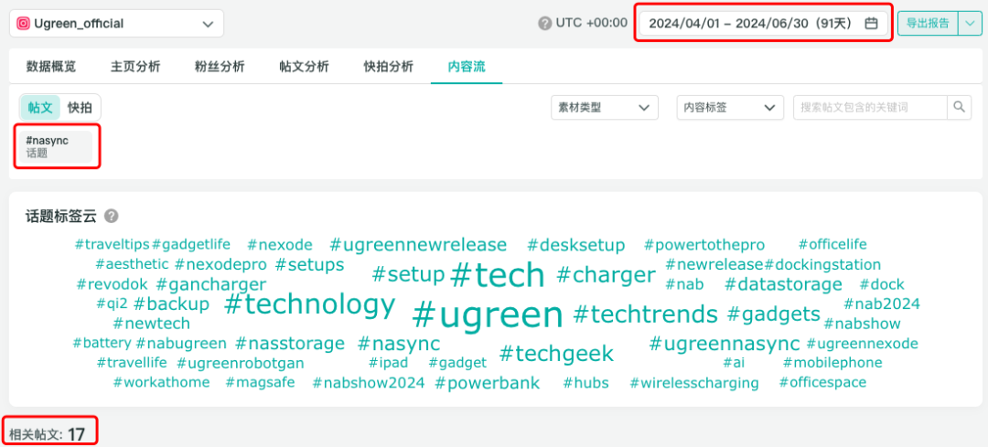
Task: Click the #nab2024 hashtag
Action: [x=882, y=304]
